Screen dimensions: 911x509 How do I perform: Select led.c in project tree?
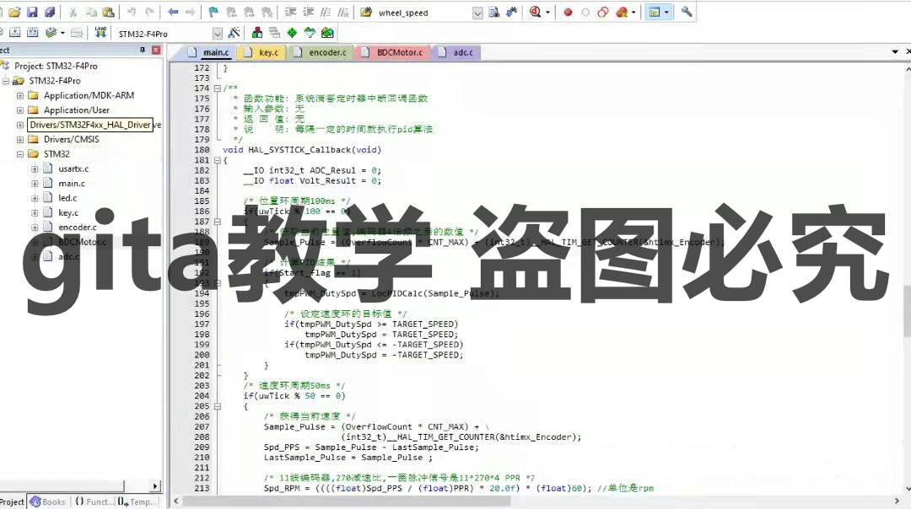point(67,198)
